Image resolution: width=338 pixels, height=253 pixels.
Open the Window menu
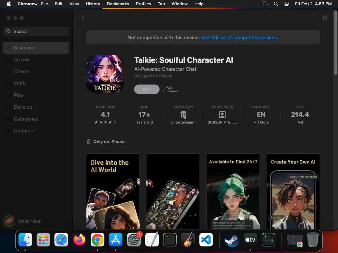coord(180,4)
